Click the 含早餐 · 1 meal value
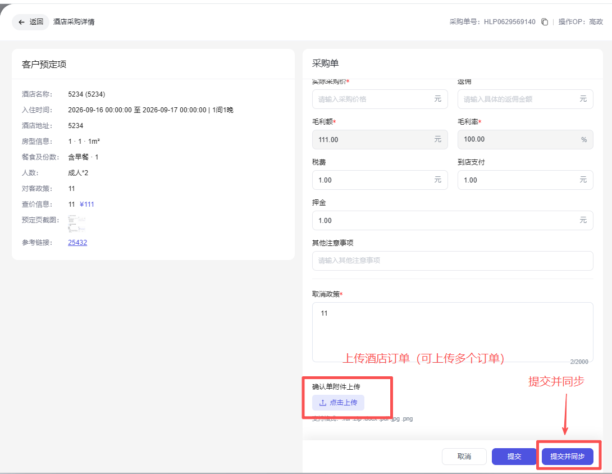 83,157
